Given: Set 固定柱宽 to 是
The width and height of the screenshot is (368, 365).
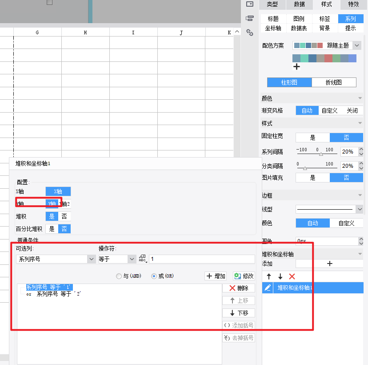Looking at the screenshot, I should click(312, 138).
